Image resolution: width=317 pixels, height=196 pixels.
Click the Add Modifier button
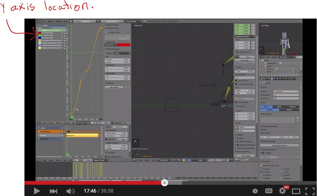pos(114,87)
